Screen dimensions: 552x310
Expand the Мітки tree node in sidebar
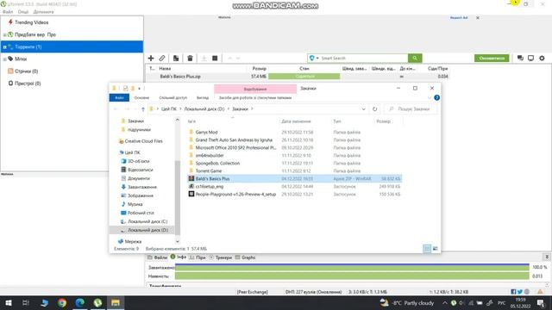click(4, 59)
